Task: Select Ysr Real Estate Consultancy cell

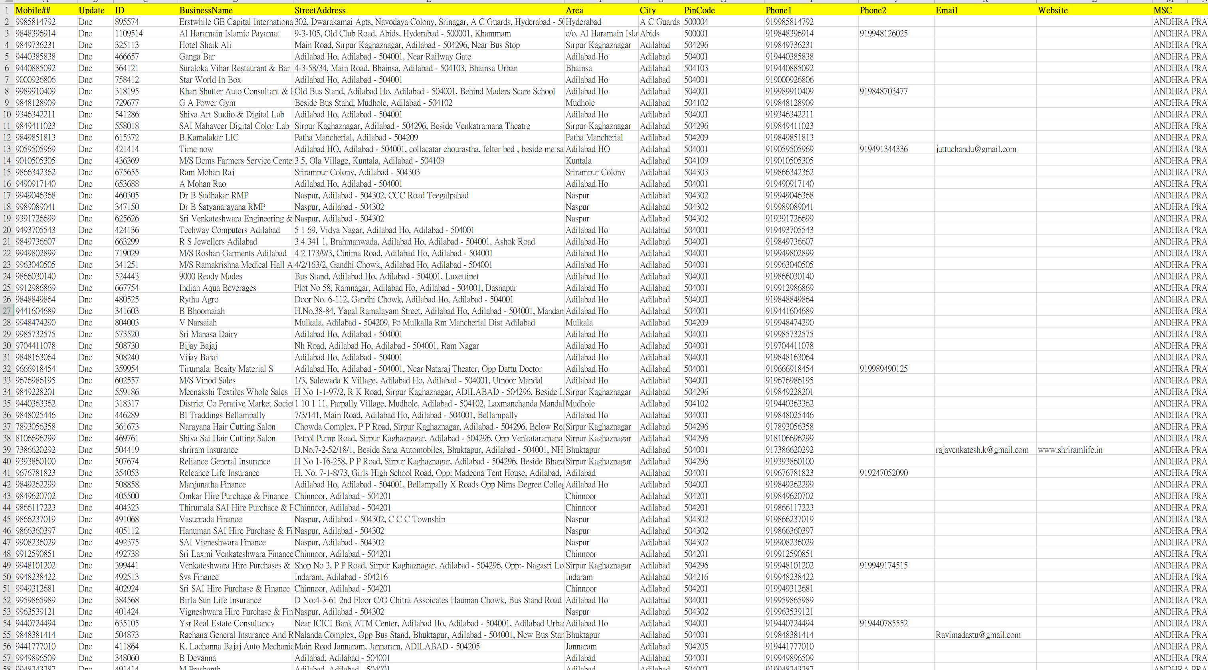Action: point(236,623)
